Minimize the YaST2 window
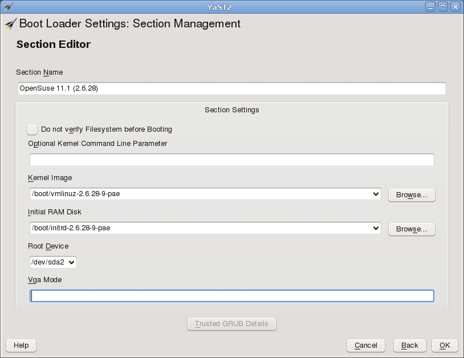 (x=430, y=7)
